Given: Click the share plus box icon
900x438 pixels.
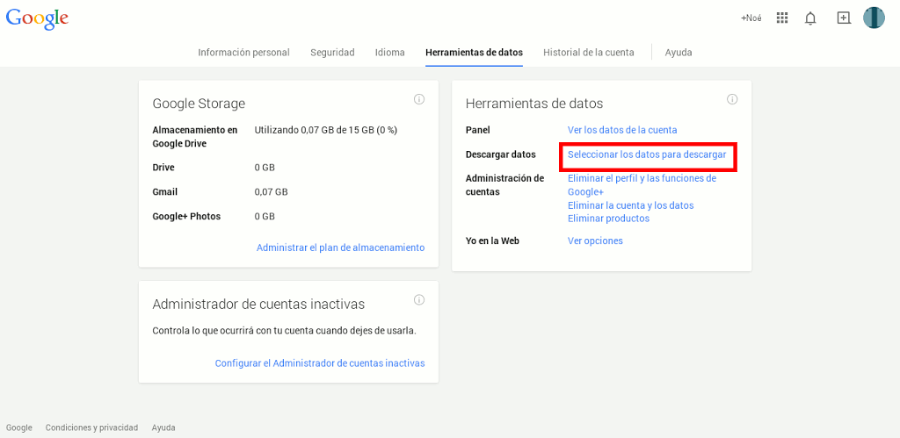Looking at the screenshot, I should pyautogui.click(x=844, y=18).
